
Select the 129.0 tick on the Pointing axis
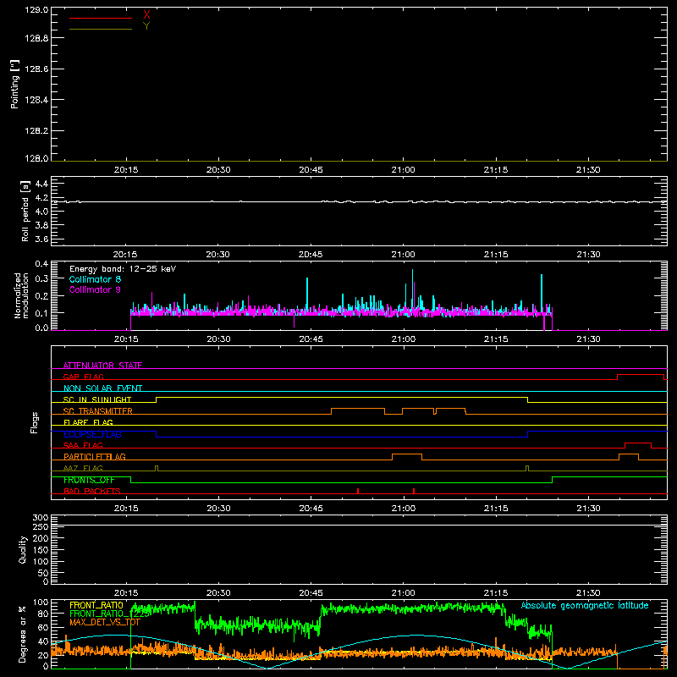coord(36,10)
